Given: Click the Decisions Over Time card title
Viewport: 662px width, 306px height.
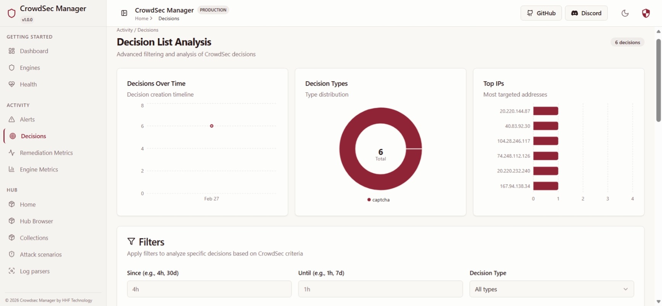Looking at the screenshot, I should [x=156, y=84].
